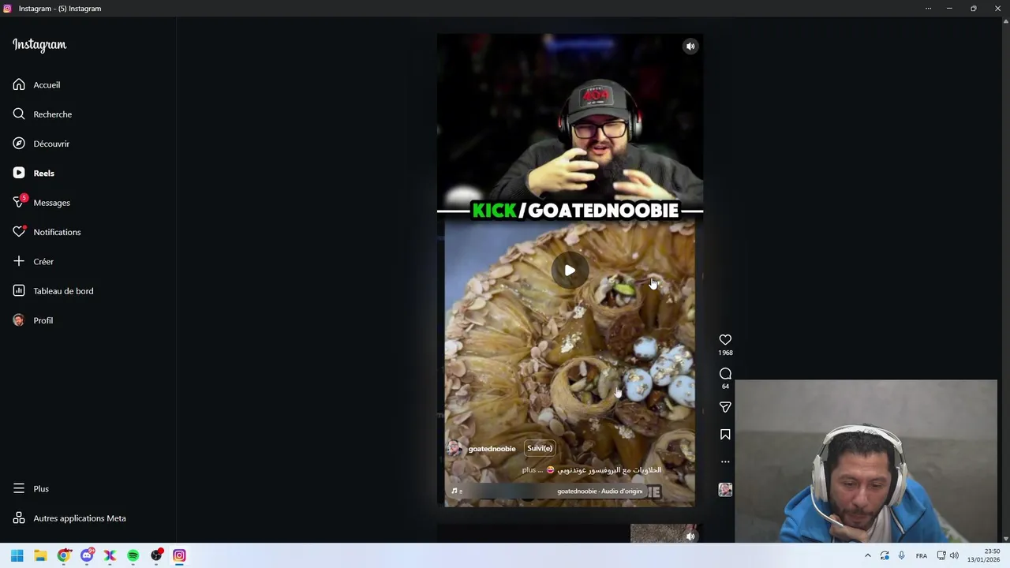Mute the current reel's sound
Viewport: 1010px width, 568px height.
[x=690, y=47]
